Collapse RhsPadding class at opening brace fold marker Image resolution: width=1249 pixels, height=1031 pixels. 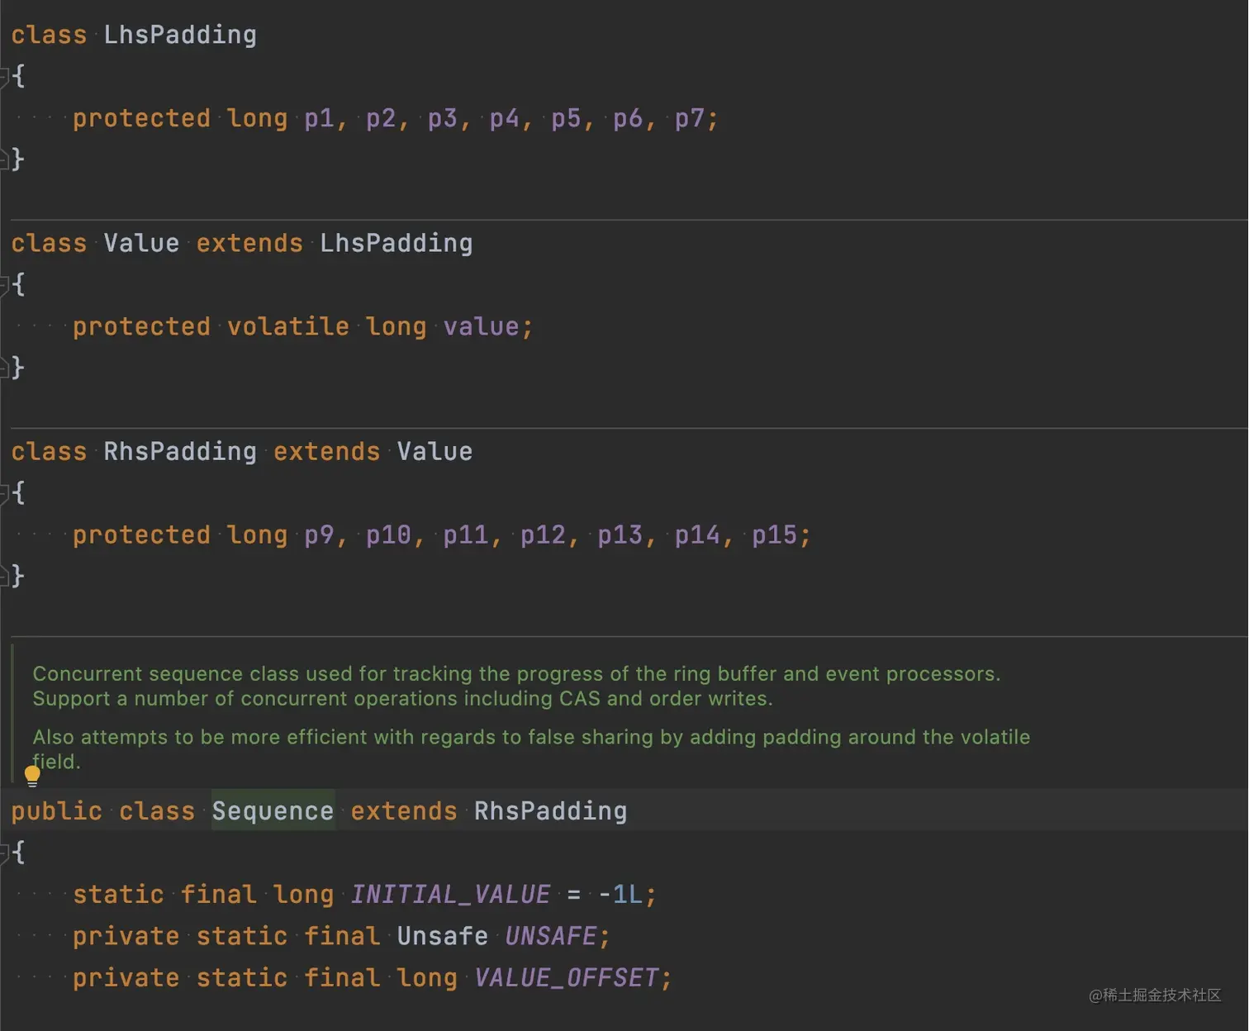[x=4, y=493]
